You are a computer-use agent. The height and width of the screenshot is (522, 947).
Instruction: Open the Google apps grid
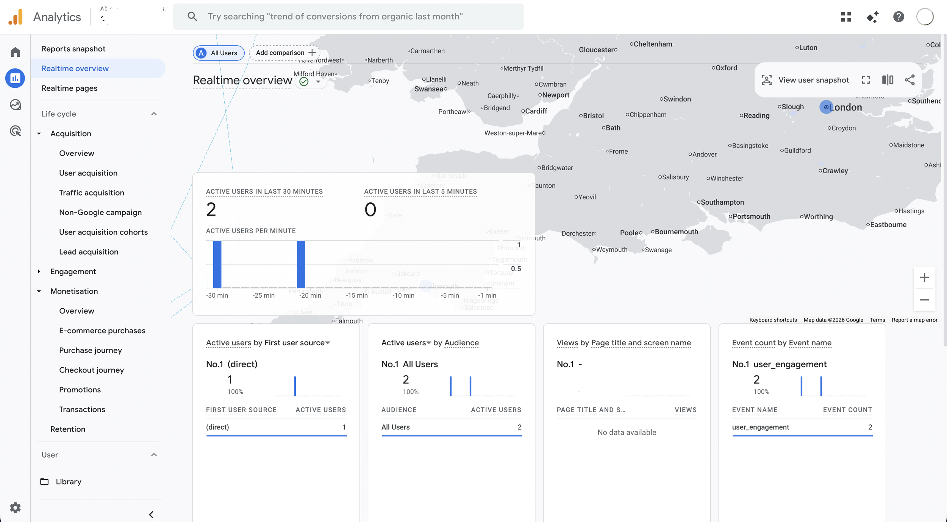click(846, 17)
